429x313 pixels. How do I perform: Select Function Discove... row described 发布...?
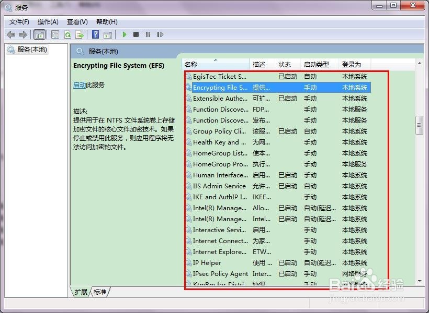coord(278,121)
